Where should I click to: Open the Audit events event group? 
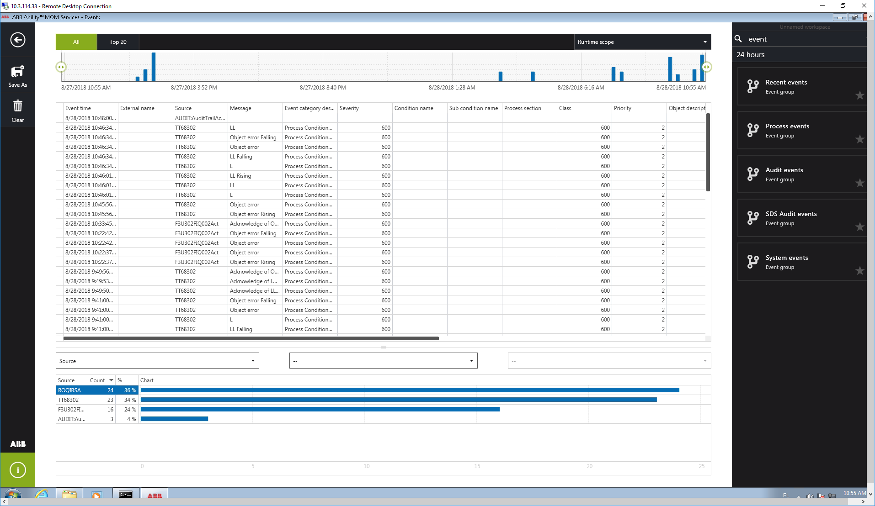(784, 174)
